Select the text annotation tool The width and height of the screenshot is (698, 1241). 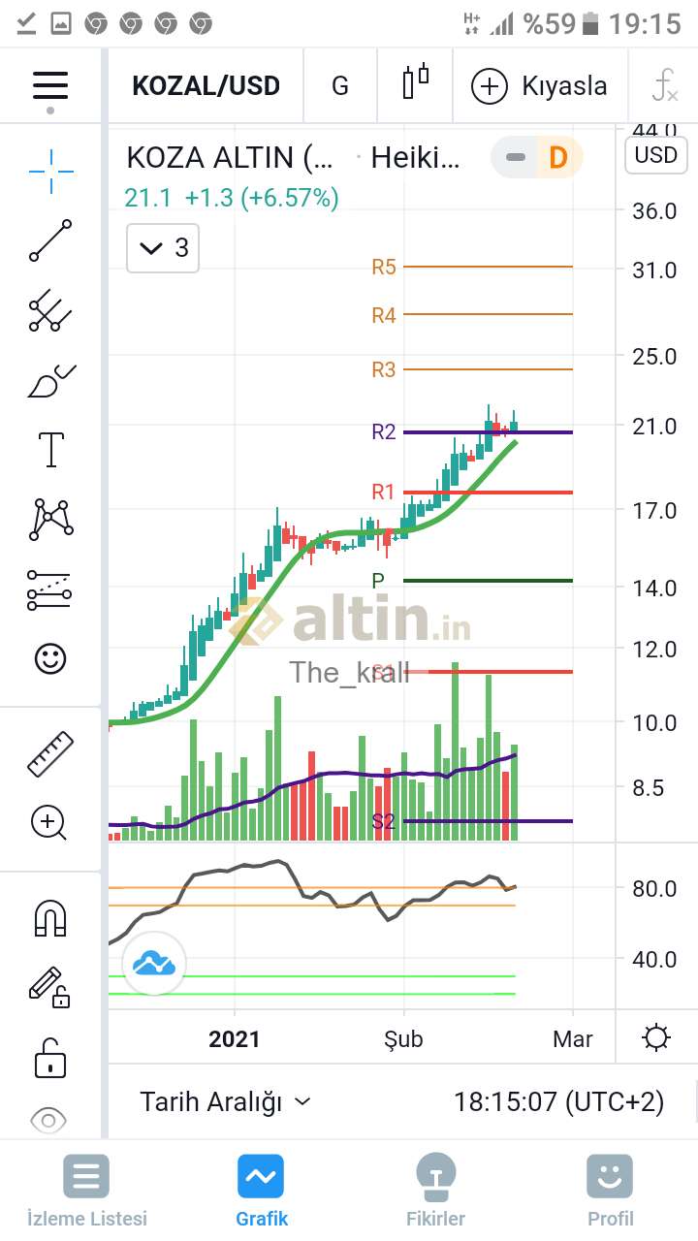point(50,450)
